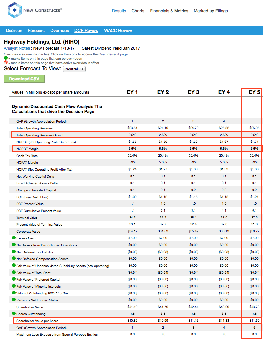Screen dimensions: 263x341
Task: Click the Total Operating Revenue row label
Action: [x=34, y=128]
